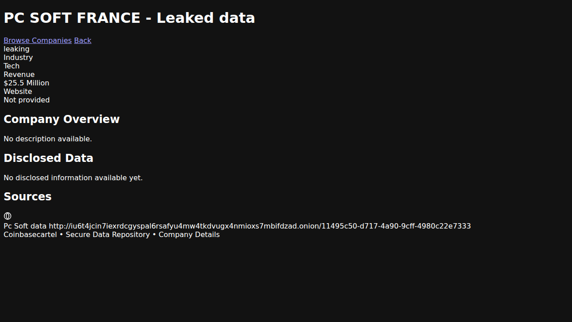Click the Company Overview heading
This screenshot has width=572, height=322.
coord(62,119)
